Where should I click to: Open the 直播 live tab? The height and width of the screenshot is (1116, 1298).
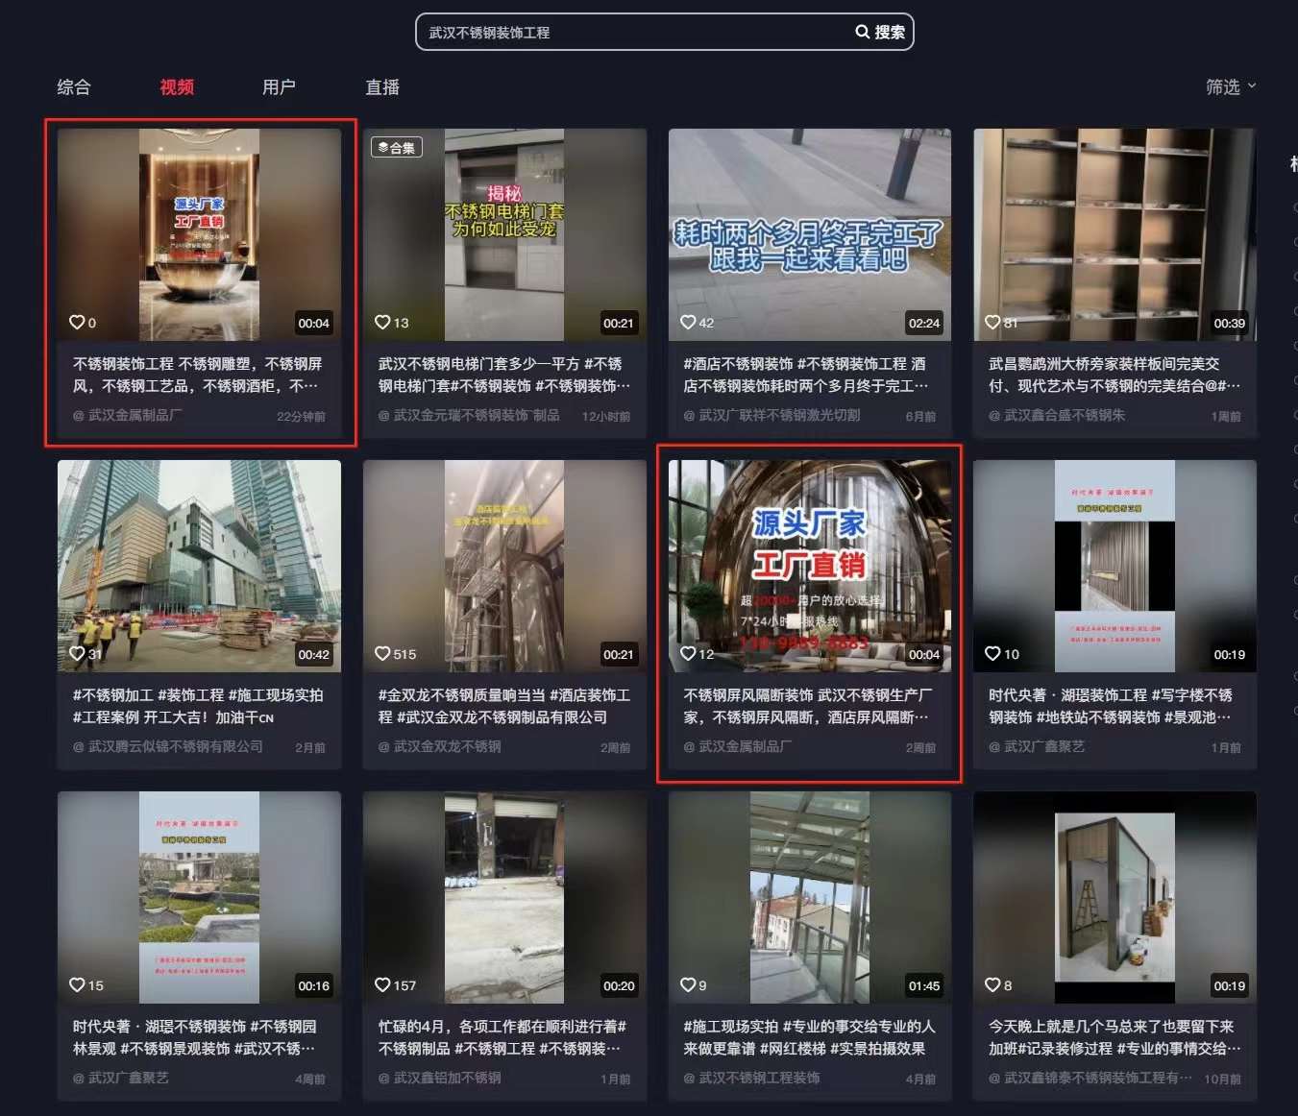pyautogui.click(x=381, y=87)
